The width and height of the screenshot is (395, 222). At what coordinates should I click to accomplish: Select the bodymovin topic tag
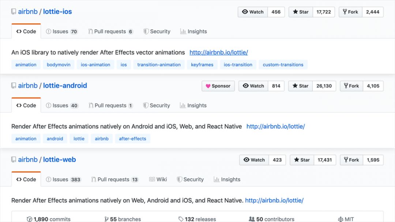[59, 65]
